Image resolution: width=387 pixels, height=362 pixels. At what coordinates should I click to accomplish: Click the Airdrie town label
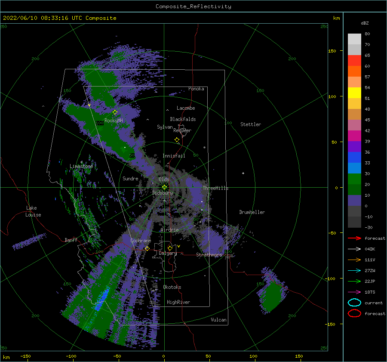pos(169,230)
